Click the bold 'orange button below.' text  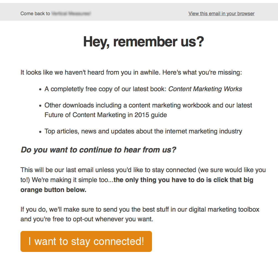point(53,190)
